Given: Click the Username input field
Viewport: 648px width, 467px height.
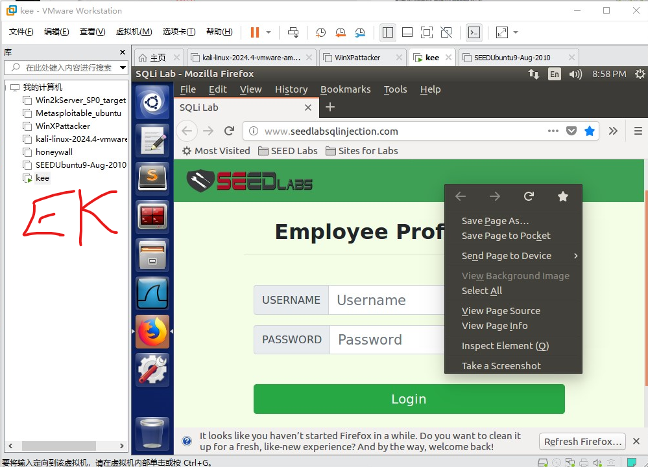Looking at the screenshot, I should click(387, 300).
